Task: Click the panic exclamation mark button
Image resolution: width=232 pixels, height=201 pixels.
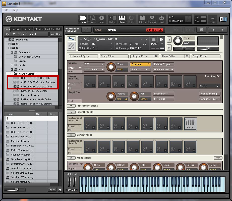Action: coord(188,19)
